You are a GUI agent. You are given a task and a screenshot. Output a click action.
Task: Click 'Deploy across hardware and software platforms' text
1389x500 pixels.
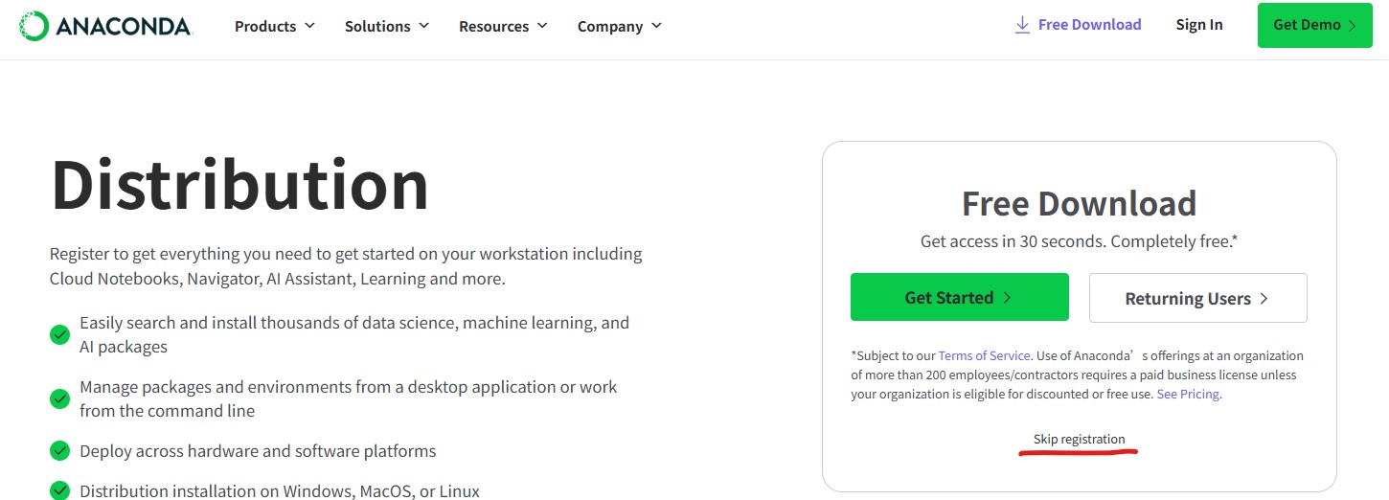[258, 450]
